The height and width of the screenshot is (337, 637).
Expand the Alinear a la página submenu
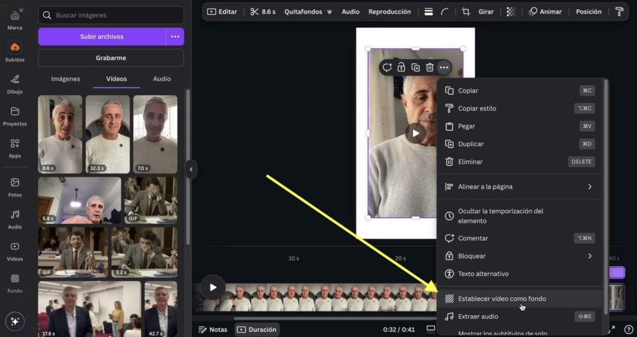(x=589, y=187)
